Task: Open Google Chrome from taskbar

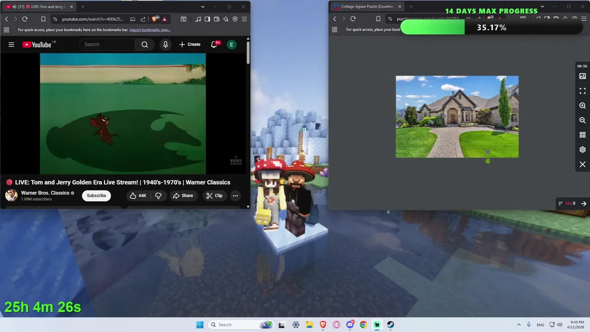Action: (363, 325)
